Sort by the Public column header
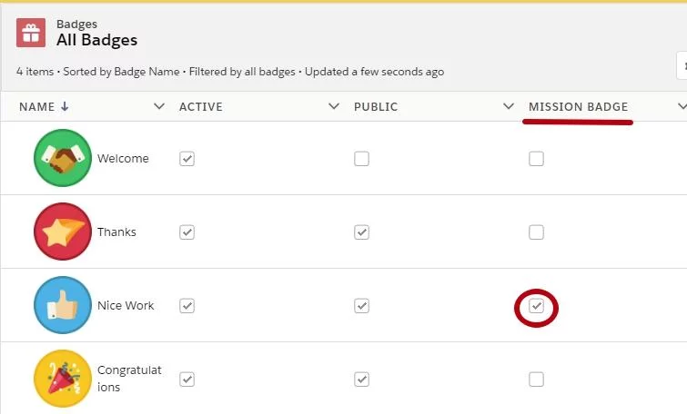Image resolution: width=687 pixels, height=414 pixels. pyautogui.click(x=376, y=106)
